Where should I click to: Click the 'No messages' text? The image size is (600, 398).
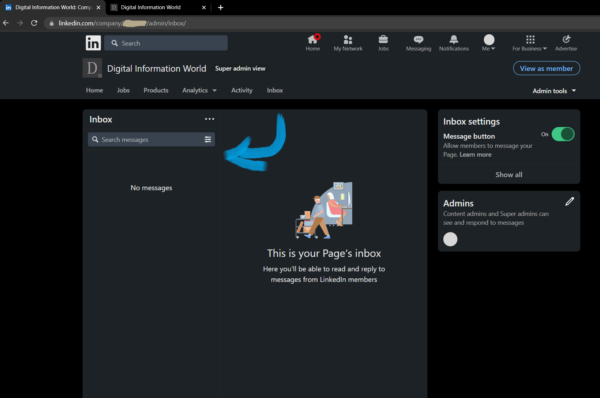click(x=151, y=188)
